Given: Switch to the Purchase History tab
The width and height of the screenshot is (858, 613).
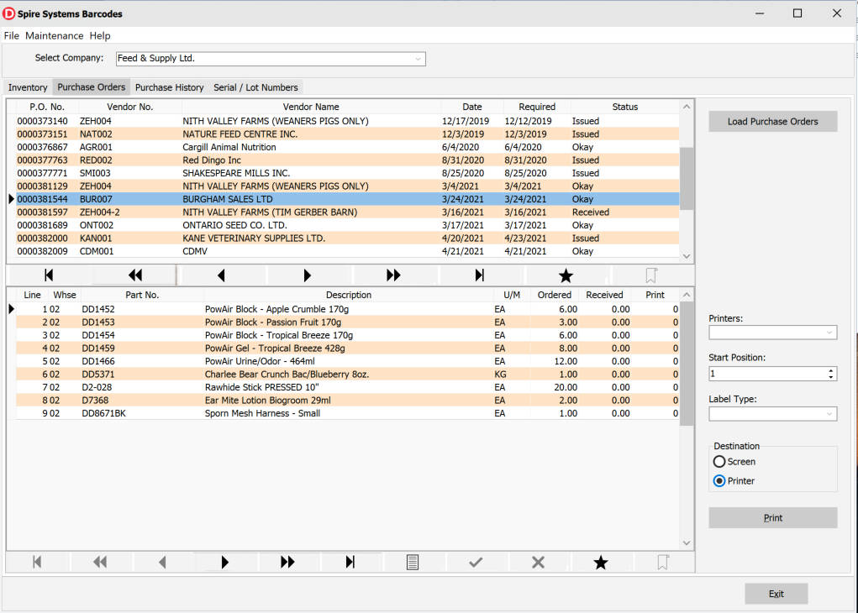Looking at the screenshot, I should pyautogui.click(x=169, y=87).
